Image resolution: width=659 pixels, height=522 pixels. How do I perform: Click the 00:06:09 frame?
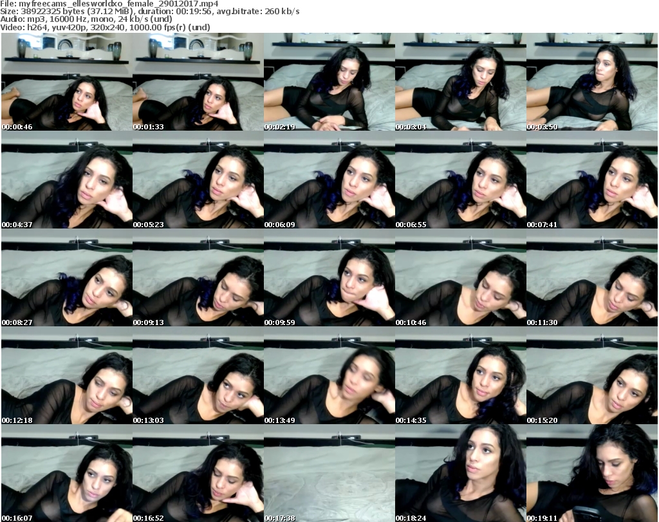click(329, 180)
